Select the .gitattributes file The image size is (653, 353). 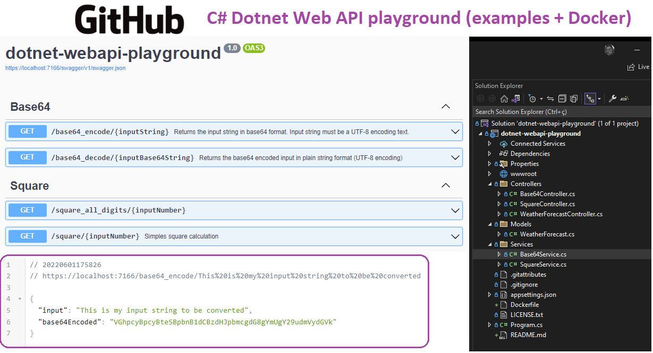[528, 275]
